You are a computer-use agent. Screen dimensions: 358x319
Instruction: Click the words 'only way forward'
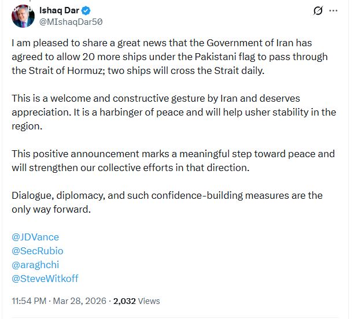point(51,209)
